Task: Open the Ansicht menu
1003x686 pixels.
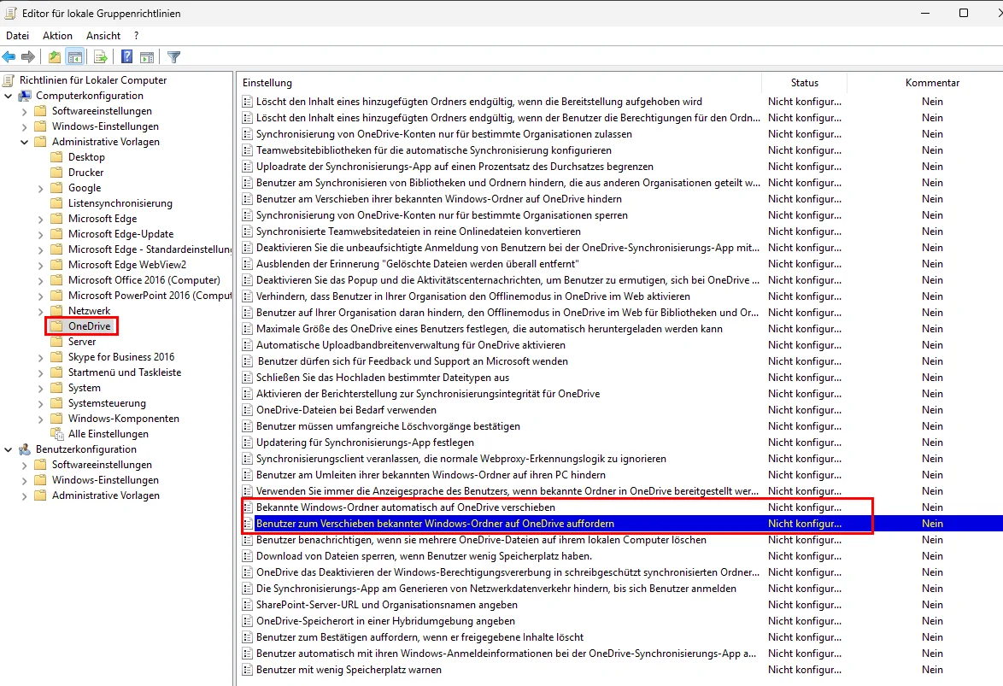Action: coord(103,36)
